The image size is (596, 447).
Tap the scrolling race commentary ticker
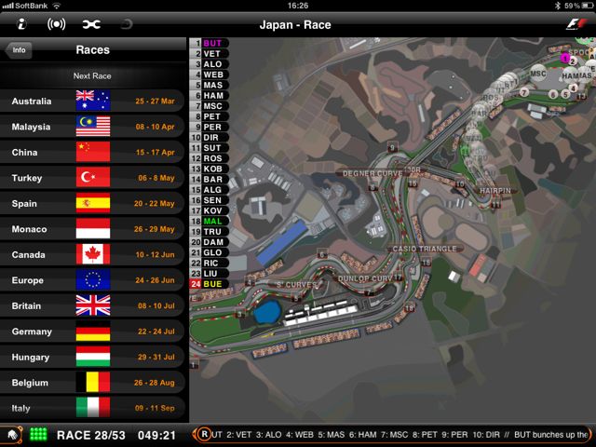pyautogui.click(x=392, y=435)
